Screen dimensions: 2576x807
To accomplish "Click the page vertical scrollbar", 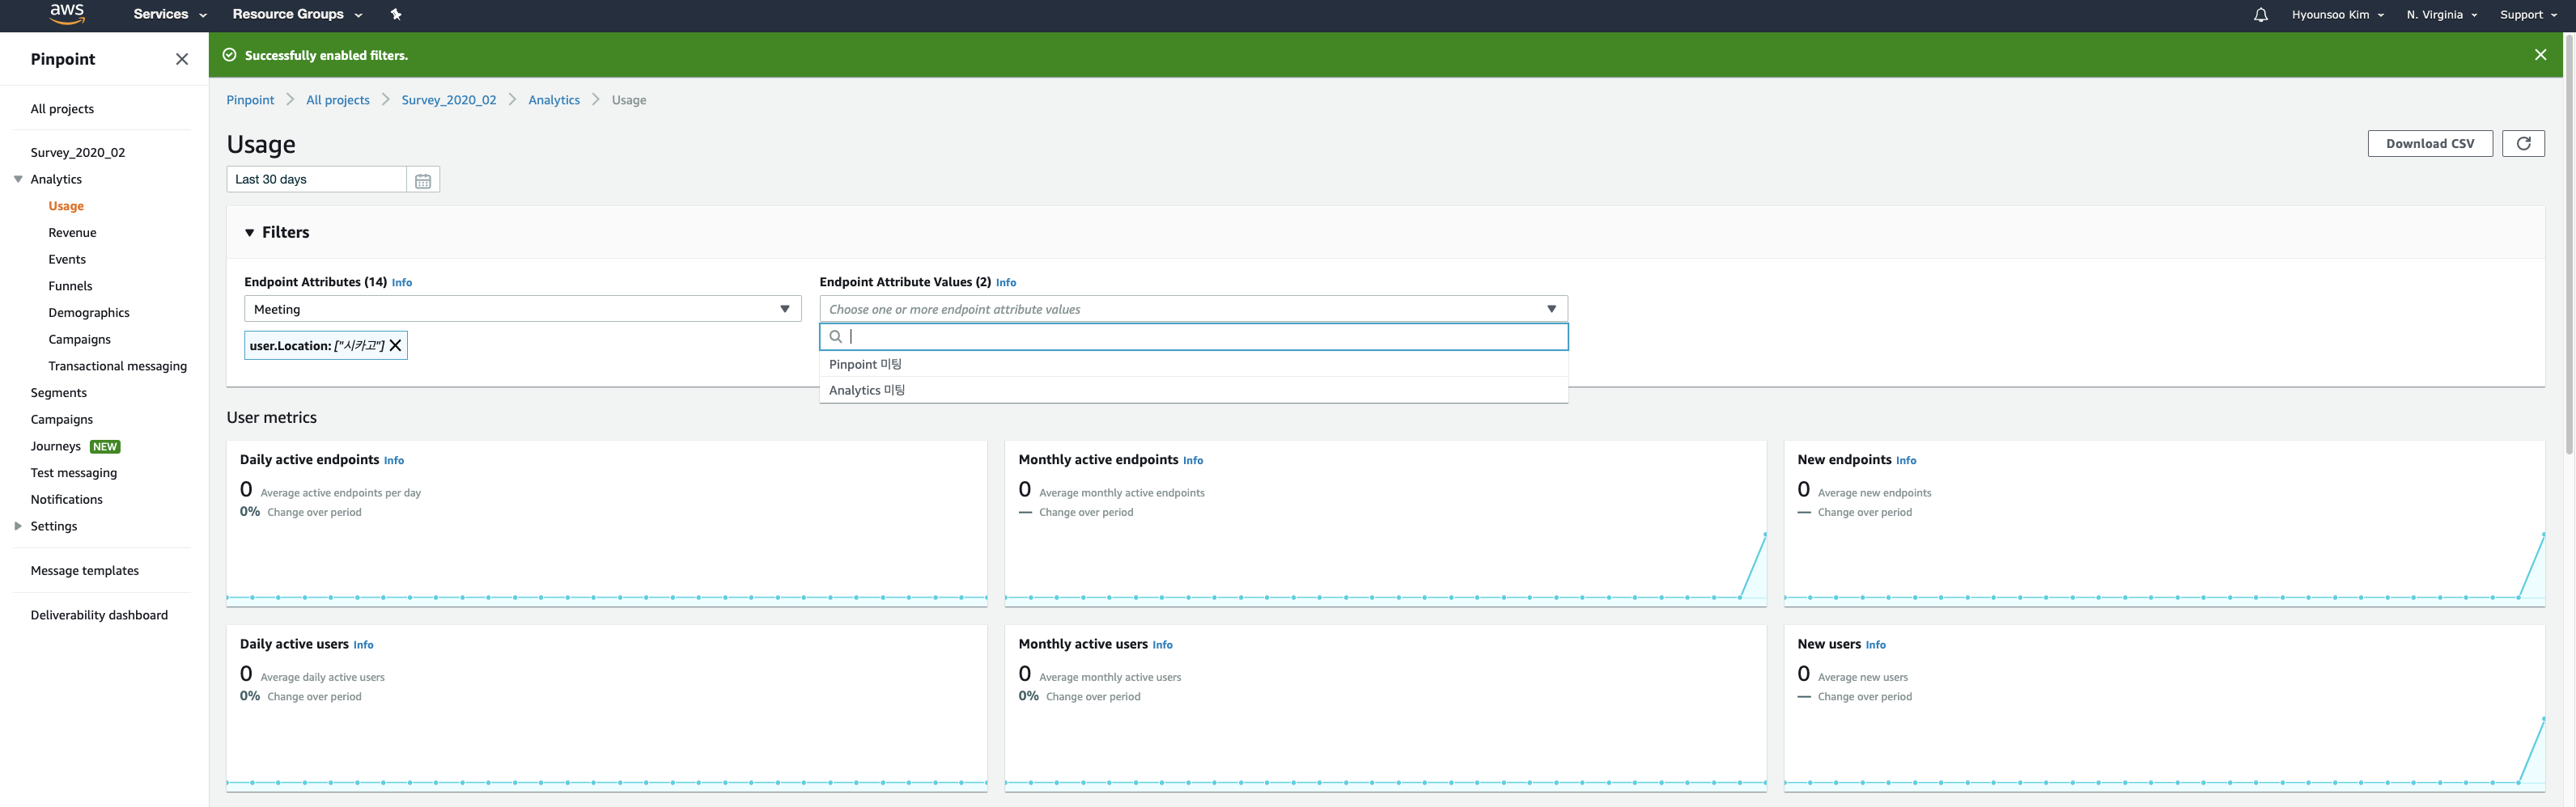I will click(x=2569, y=245).
